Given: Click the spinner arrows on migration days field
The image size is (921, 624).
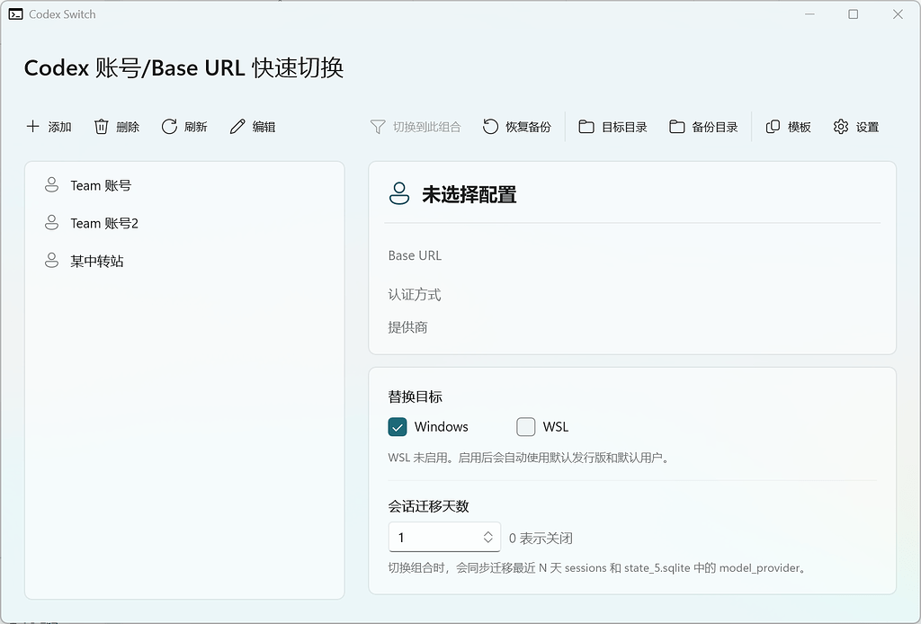Looking at the screenshot, I should [487, 537].
